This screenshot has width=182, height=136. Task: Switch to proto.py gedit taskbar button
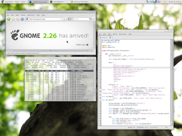pos(80,2)
